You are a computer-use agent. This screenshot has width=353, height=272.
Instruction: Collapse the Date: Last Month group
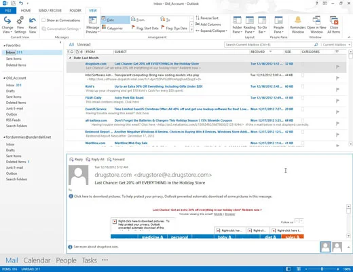pyautogui.click(x=70, y=58)
